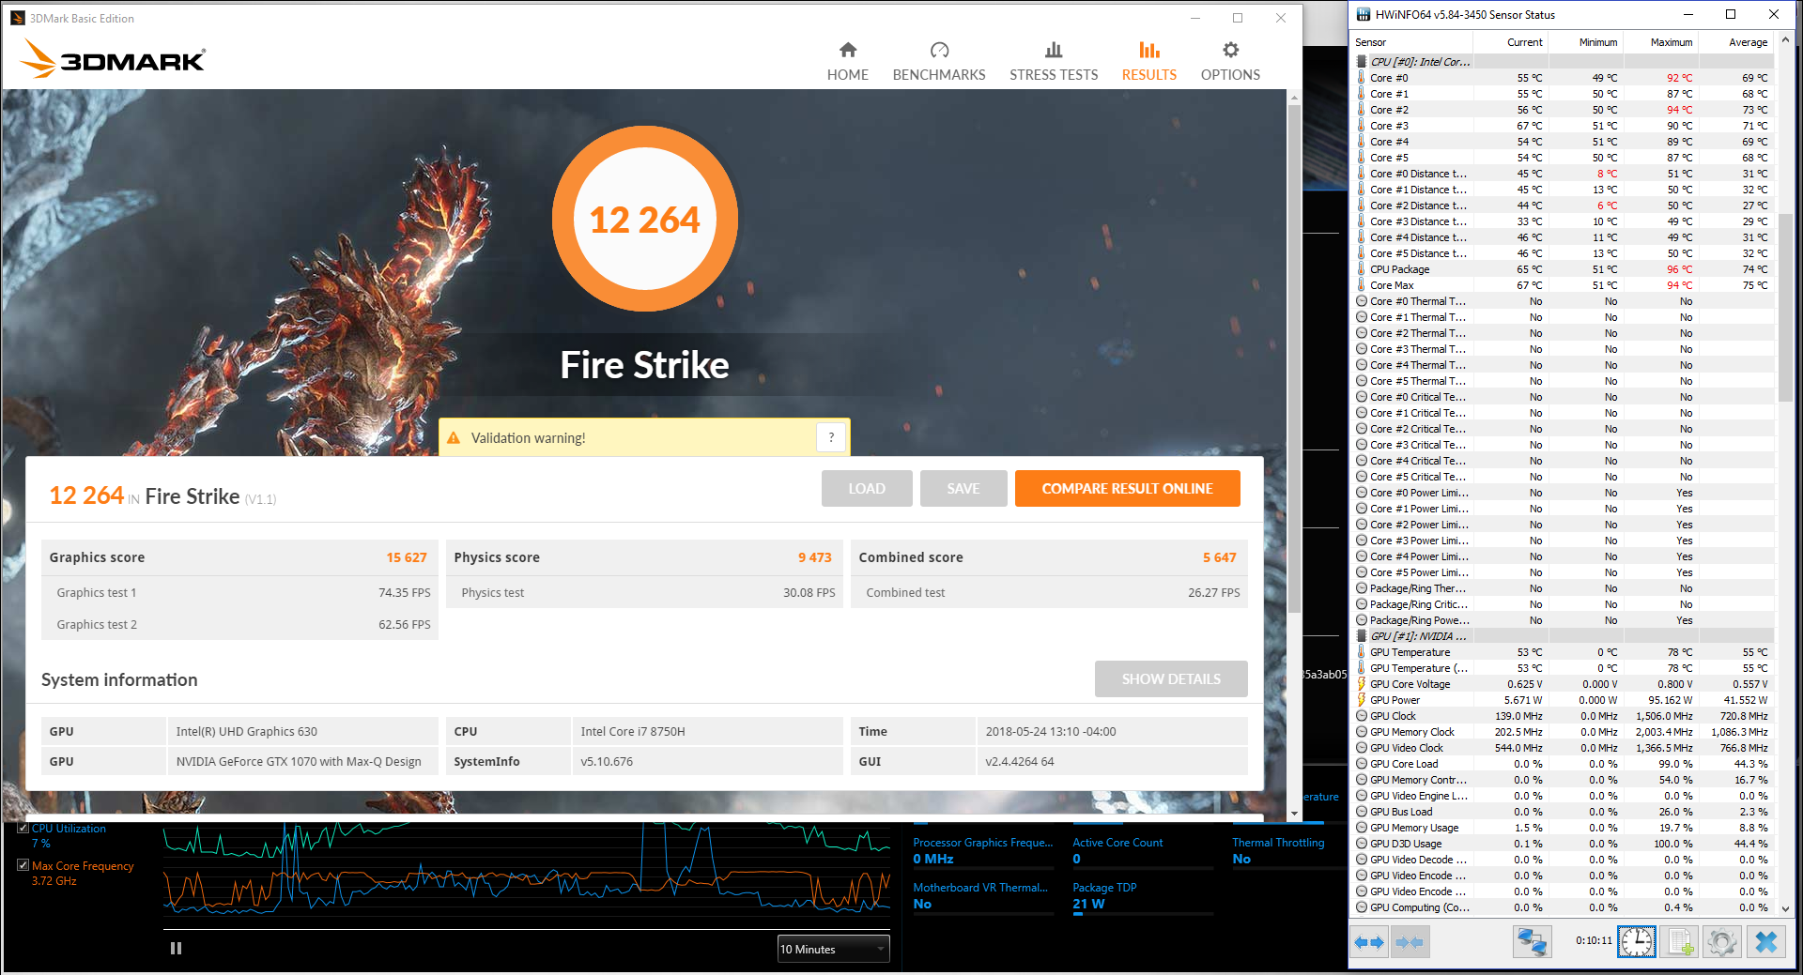Viewport: 1803px width, 975px height.
Task: Open the validation warning help question mark
Action: (831, 437)
